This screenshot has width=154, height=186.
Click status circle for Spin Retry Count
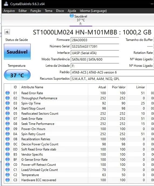(8, 134)
